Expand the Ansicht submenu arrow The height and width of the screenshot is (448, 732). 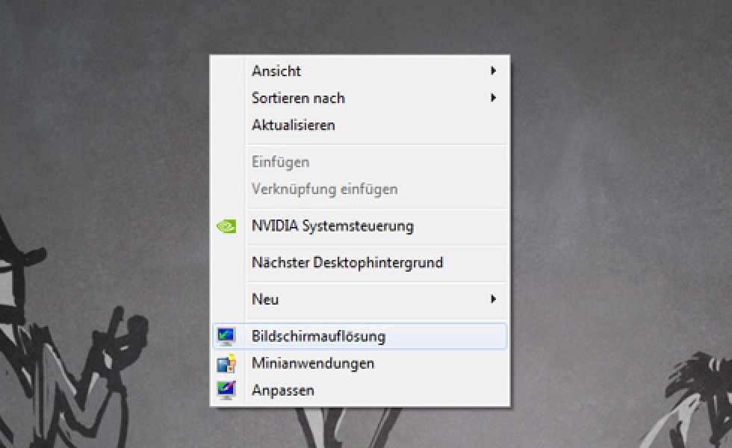(x=493, y=71)
